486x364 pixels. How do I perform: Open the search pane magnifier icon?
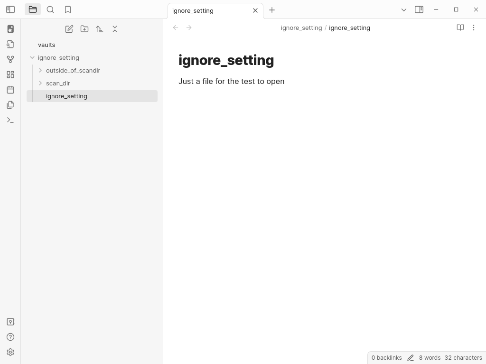pos(50,9)
